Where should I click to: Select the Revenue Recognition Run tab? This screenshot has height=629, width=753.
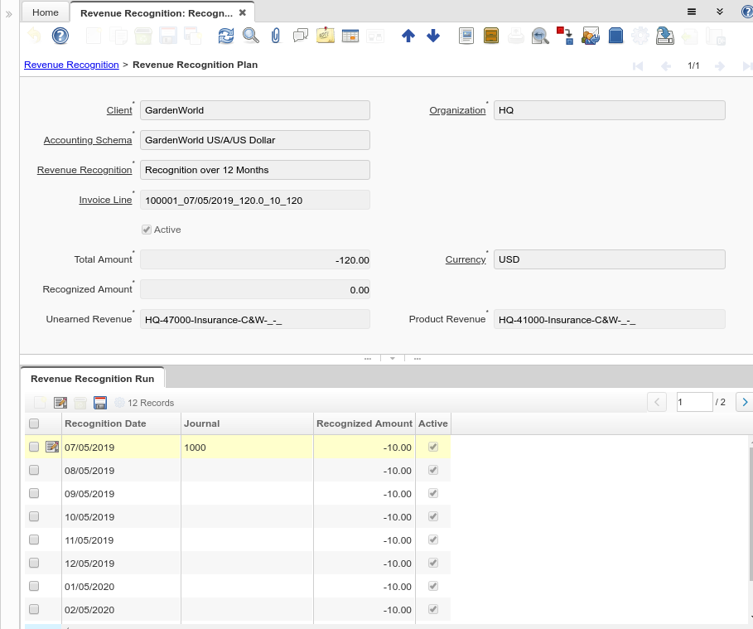(92, 378)
